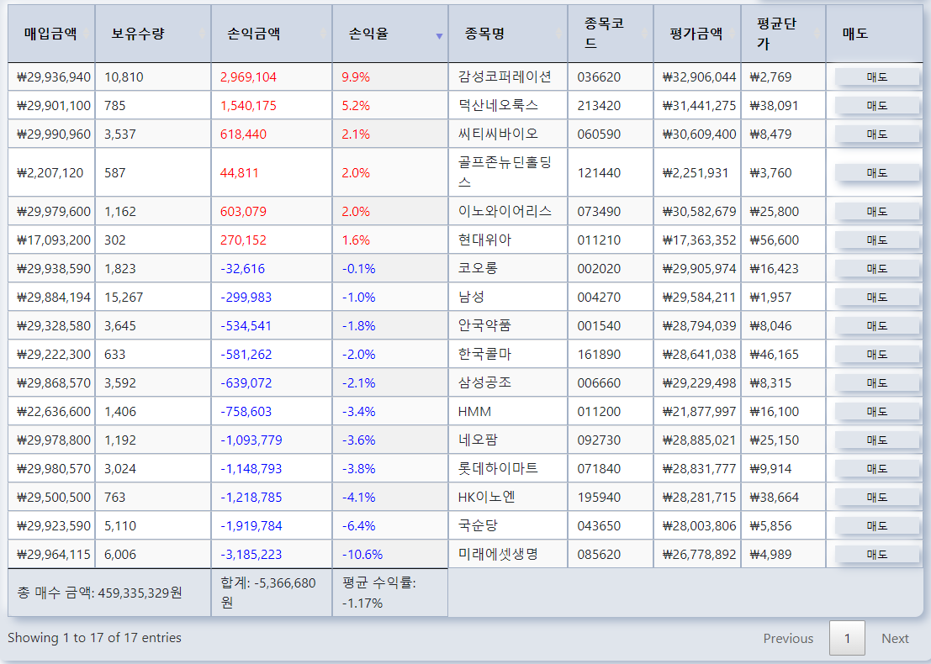
Task: Sell 한국콜마 with its 매도 button
Action: tap(877, 354)
